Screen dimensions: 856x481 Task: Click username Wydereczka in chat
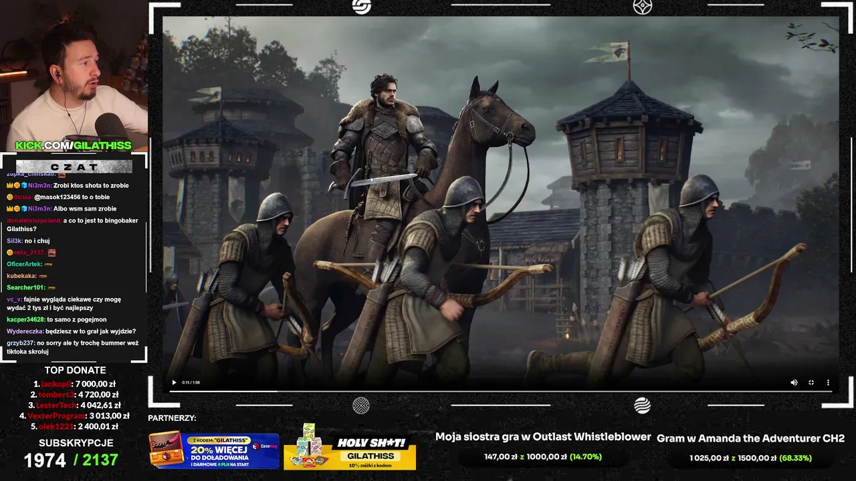tap(25, 331)
